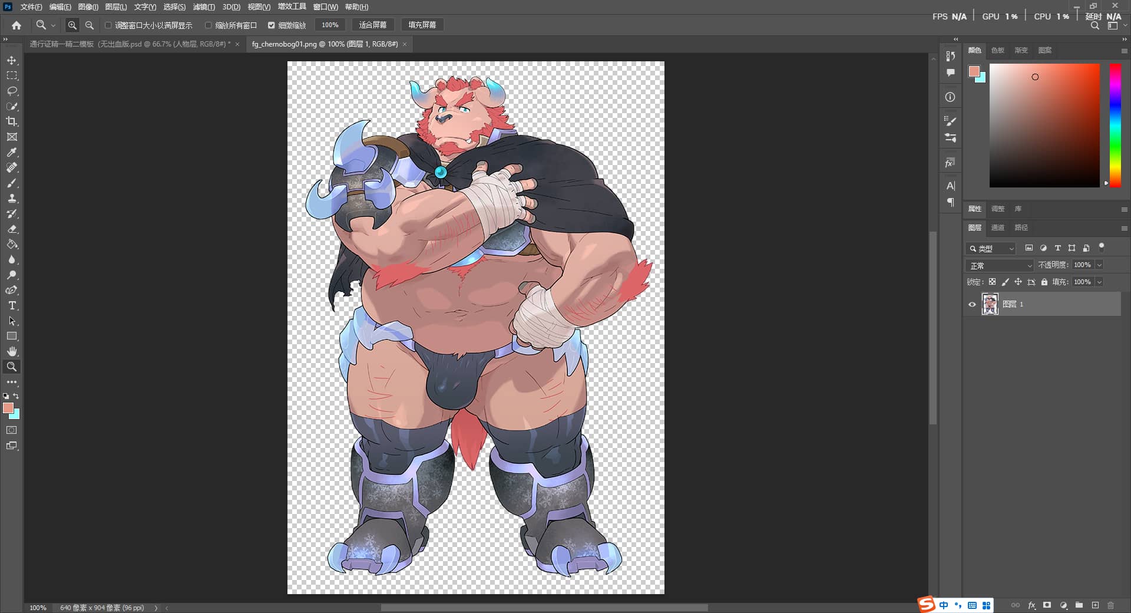
Task: Expand the opacity 不透明度 slider arrow
Action: point(1099,265)
